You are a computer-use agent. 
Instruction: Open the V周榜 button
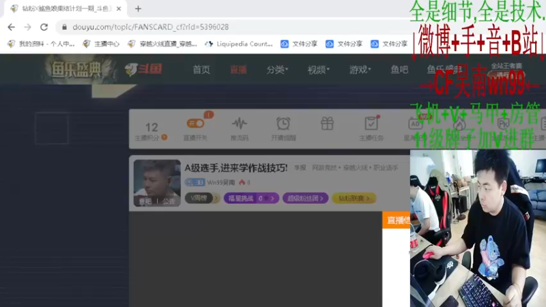202,198
